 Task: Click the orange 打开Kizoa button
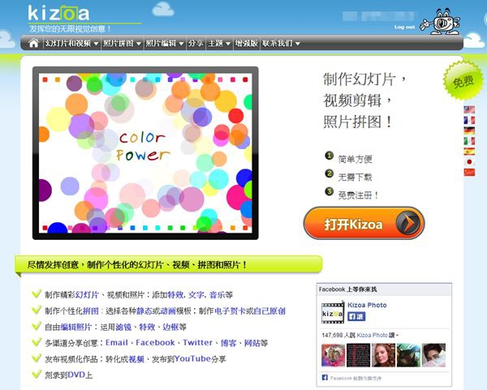(x=364, y=223)
